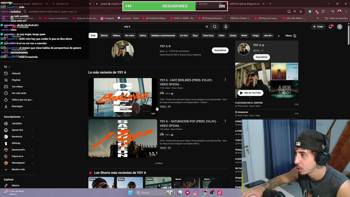This screenshot has height=197, width=350.
Task: Select the Vistos filter chip
Action: point(143,36)
